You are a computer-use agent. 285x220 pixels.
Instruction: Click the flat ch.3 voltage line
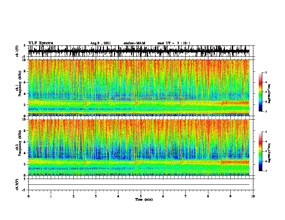pyautogui.click(x=139, y=185)
